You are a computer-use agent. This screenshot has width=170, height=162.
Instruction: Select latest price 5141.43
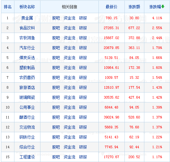111,137
